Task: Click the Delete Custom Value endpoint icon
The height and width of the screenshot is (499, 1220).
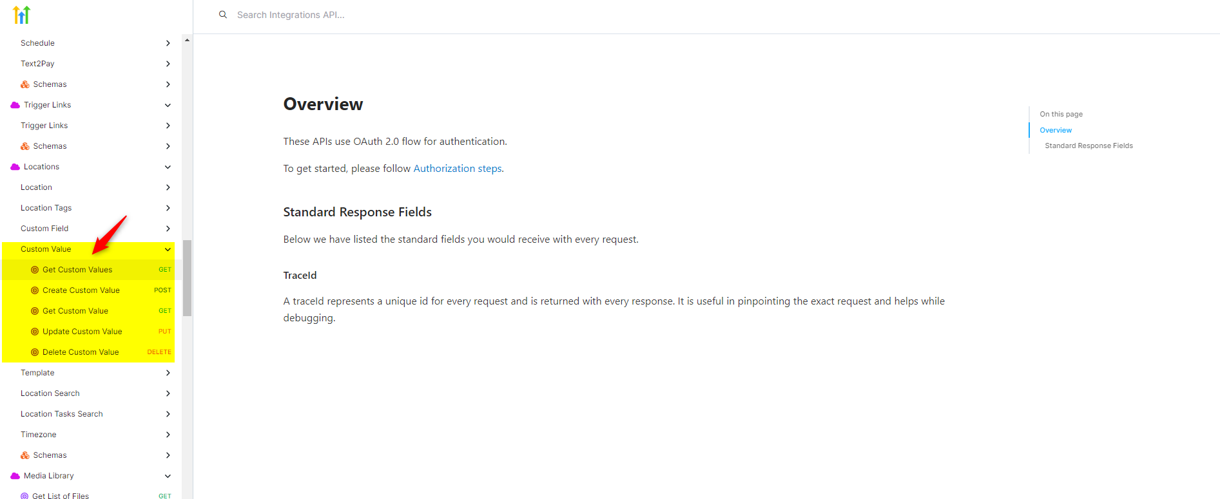Action: [35, 352]
